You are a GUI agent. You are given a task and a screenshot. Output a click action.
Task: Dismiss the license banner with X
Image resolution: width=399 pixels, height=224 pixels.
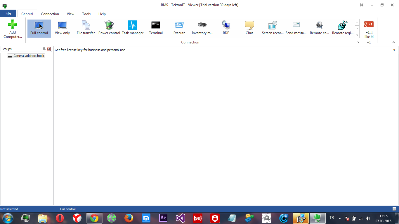(394, 50)
